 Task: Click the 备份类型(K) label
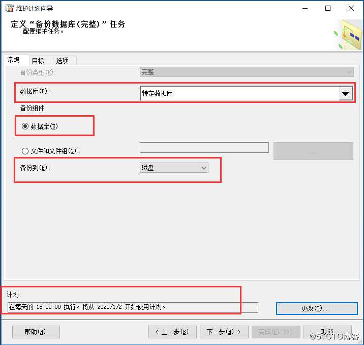click(x=37, y=72)
